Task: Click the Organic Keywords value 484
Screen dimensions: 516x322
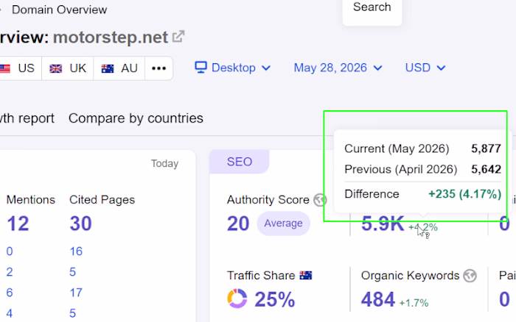Action: coord(377,300)
